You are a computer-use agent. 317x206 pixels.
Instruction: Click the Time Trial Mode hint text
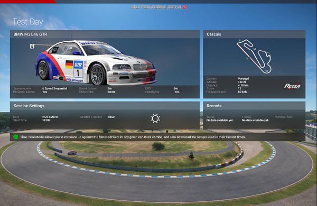click(133, 137)
